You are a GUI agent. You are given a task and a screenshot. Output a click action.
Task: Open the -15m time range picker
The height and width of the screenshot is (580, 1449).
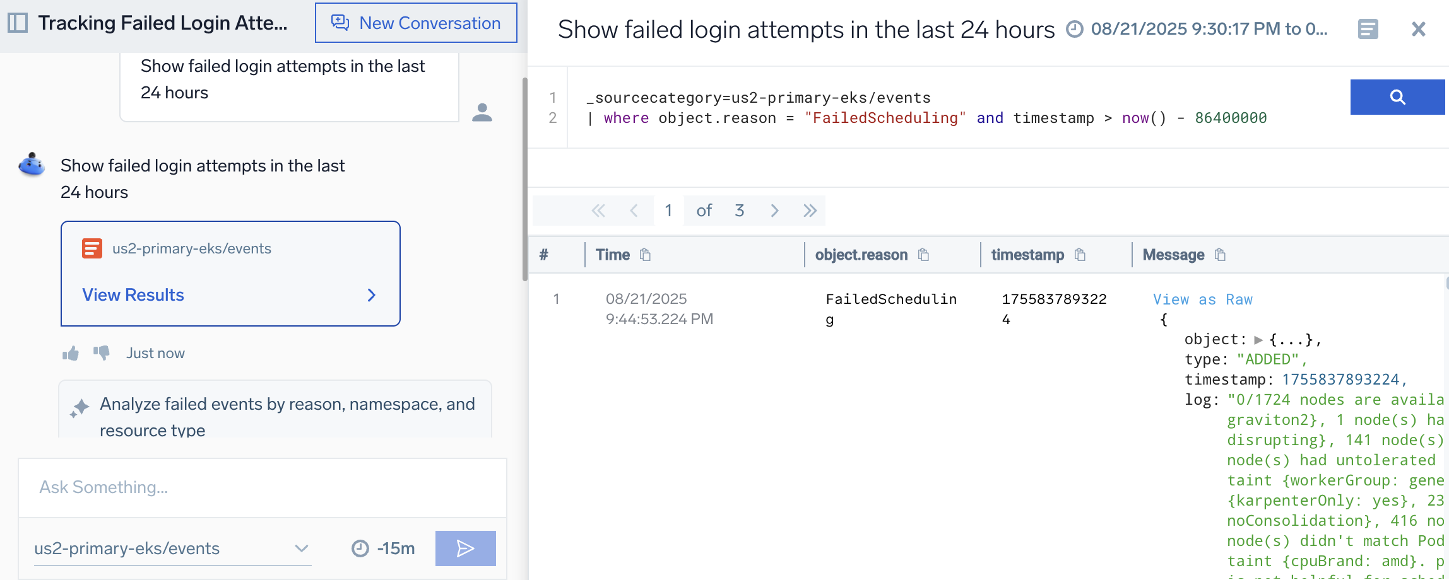[x=383, y=548]
